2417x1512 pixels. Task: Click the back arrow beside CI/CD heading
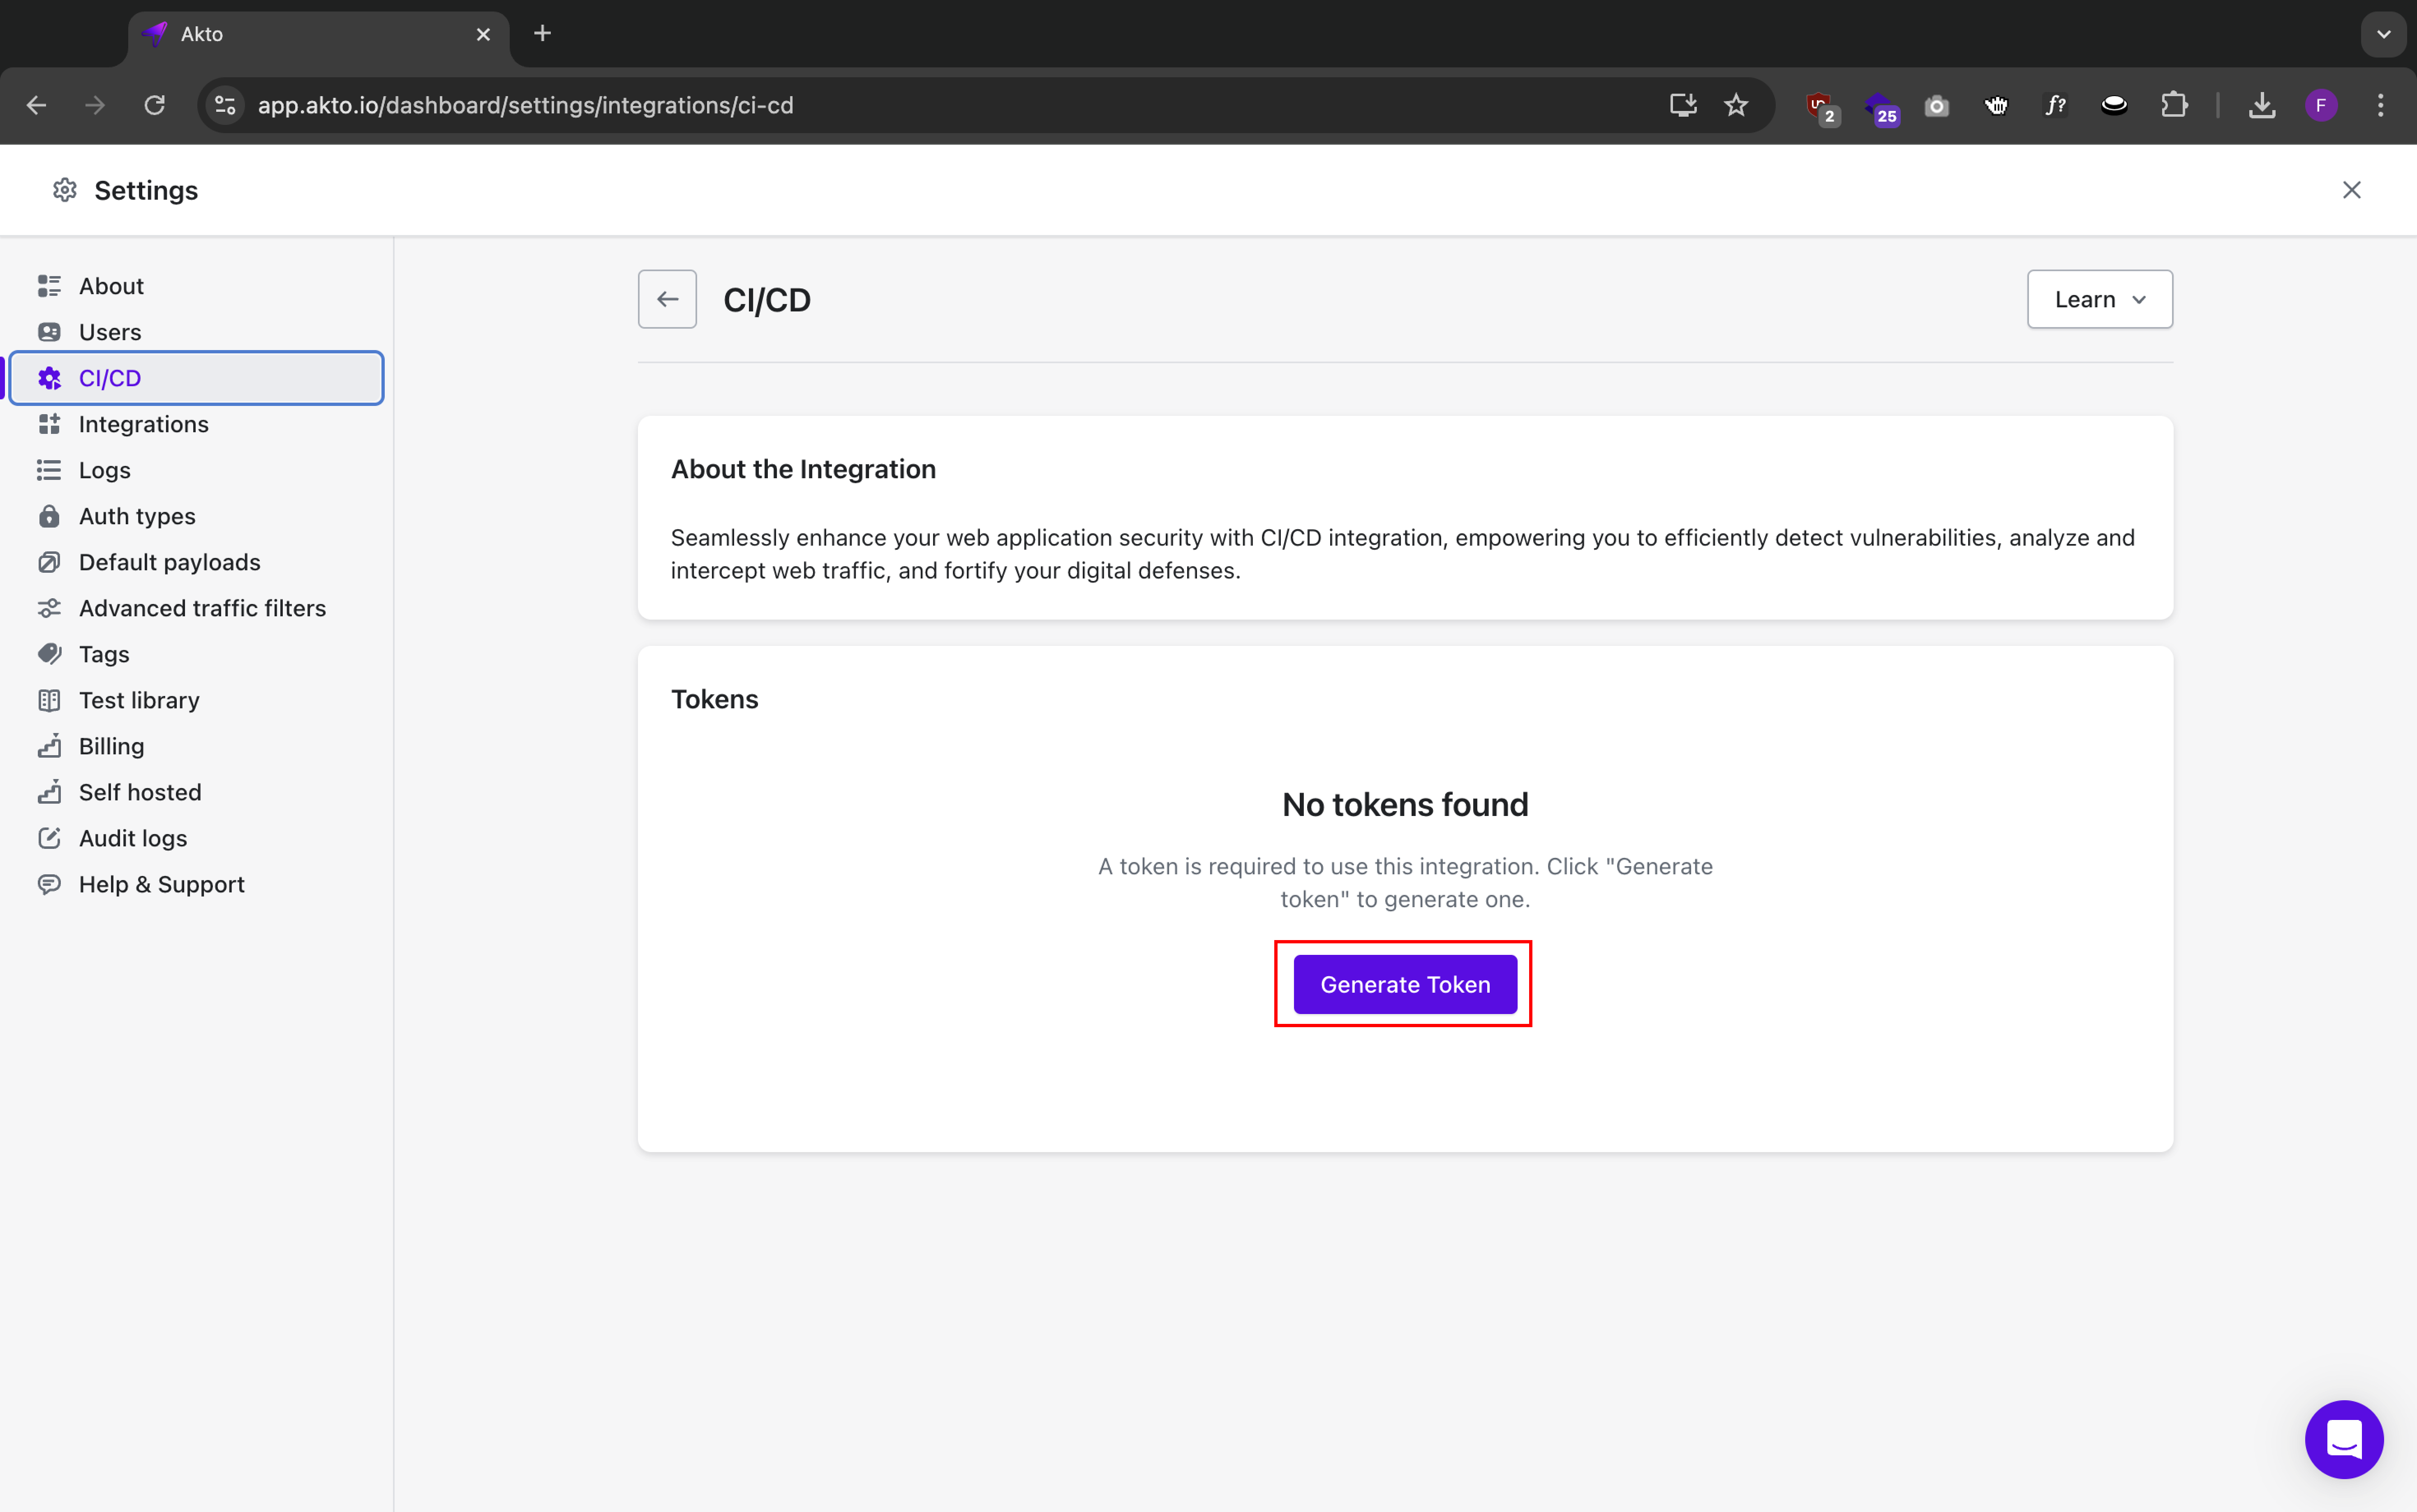pos(667,299)
